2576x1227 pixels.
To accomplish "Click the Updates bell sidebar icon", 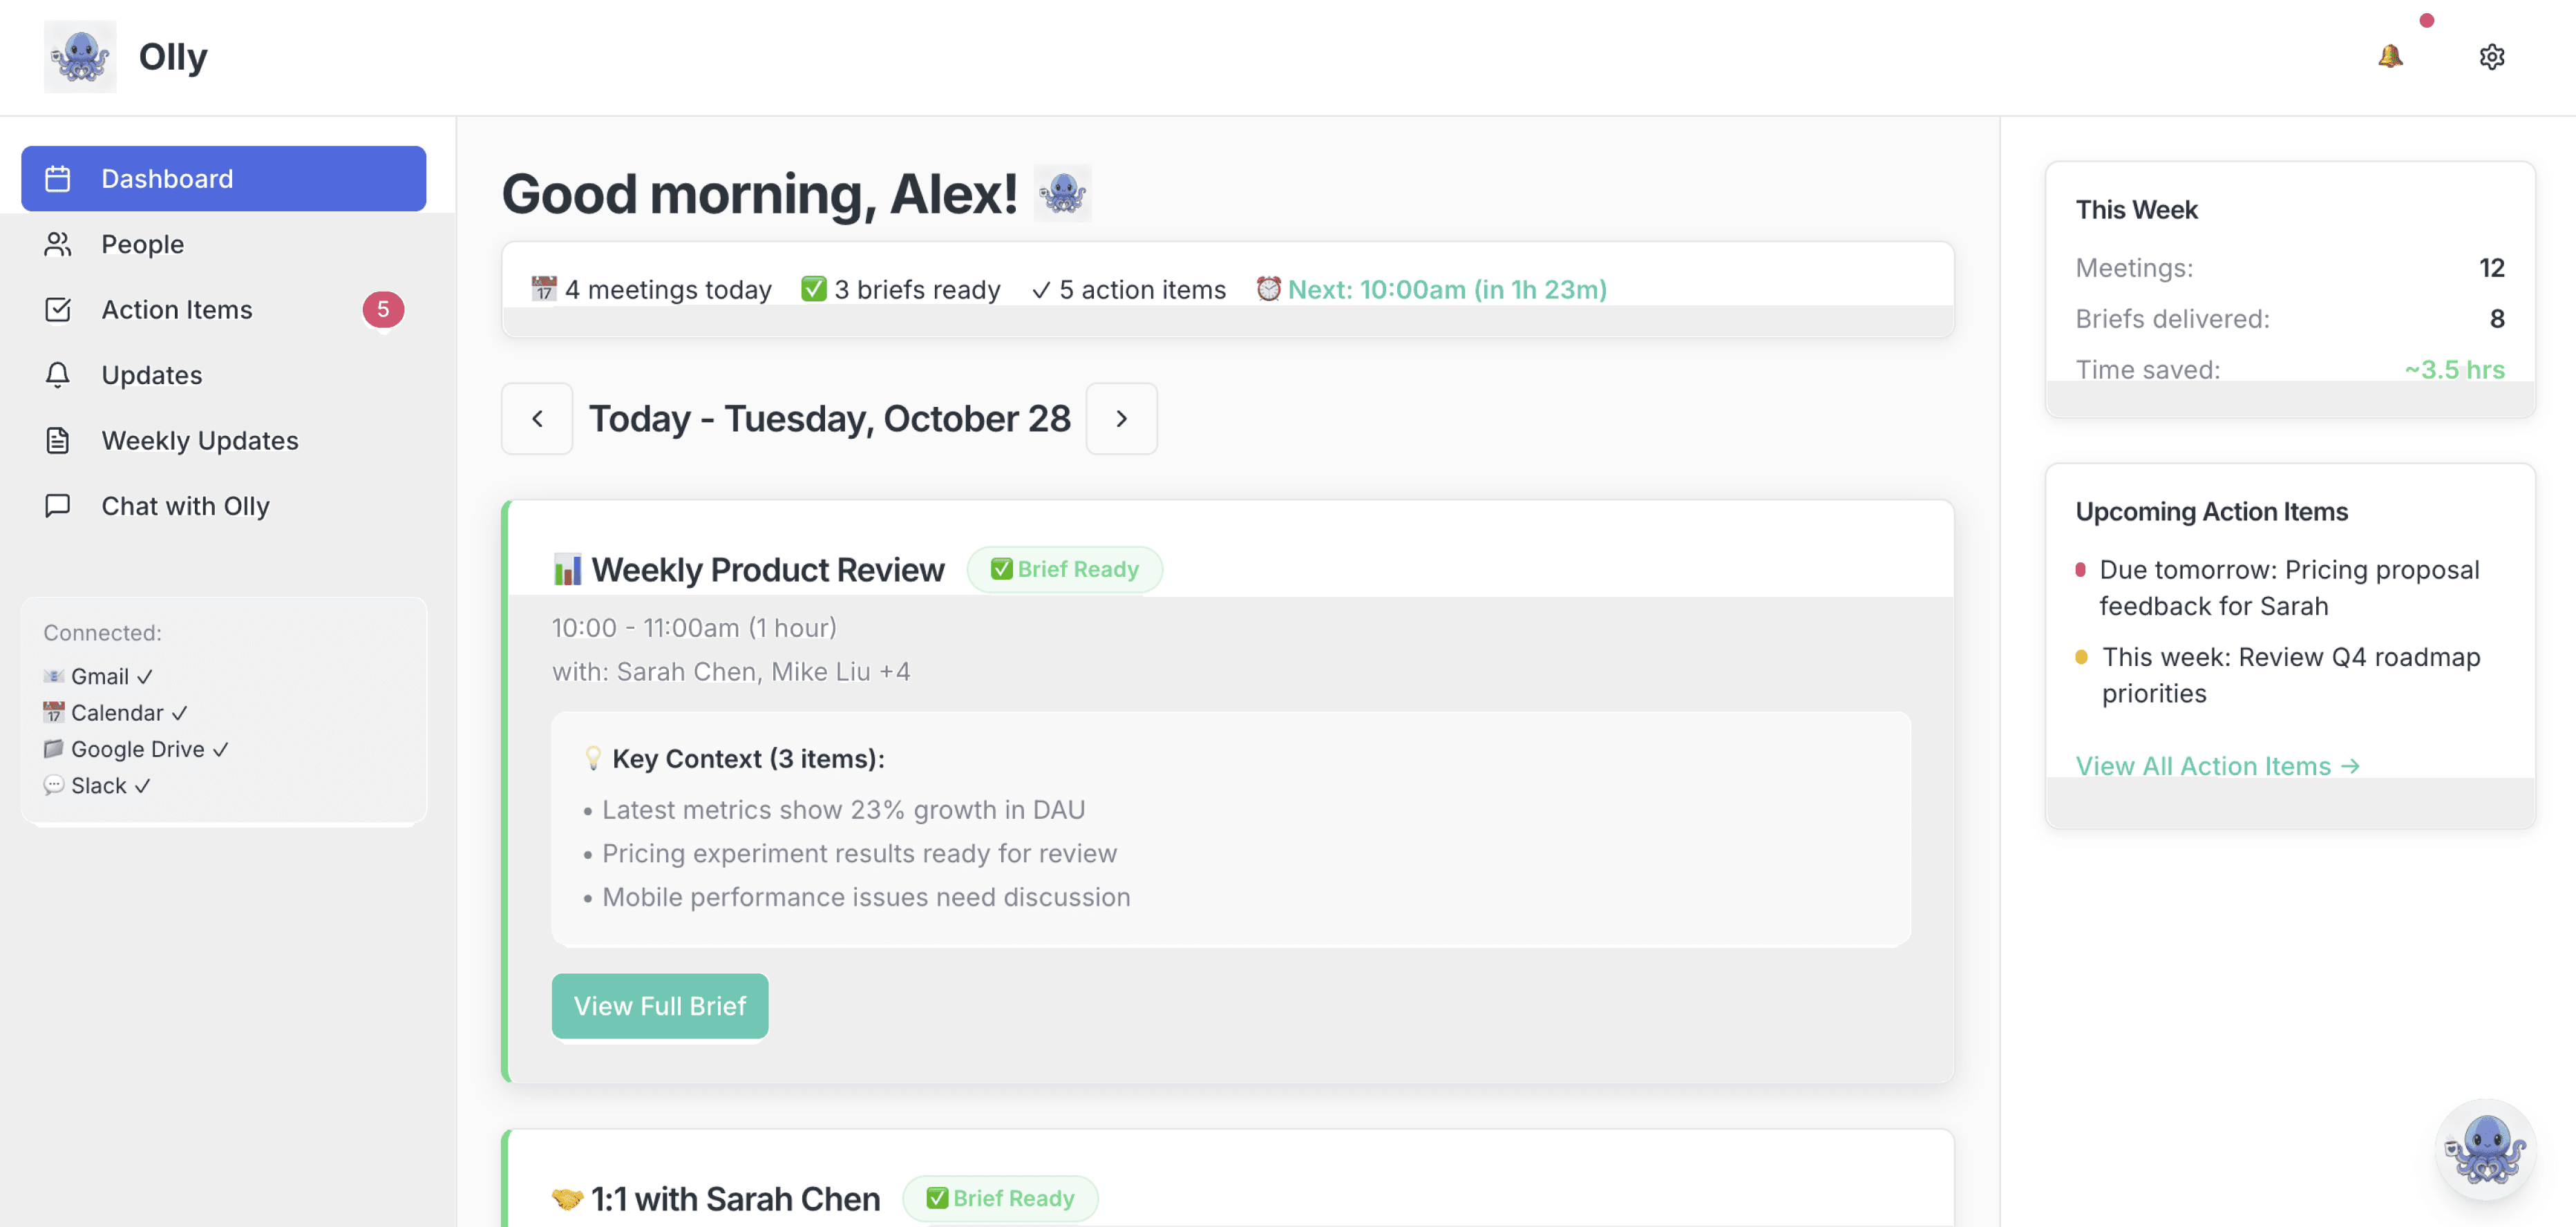I will (58, 375).
